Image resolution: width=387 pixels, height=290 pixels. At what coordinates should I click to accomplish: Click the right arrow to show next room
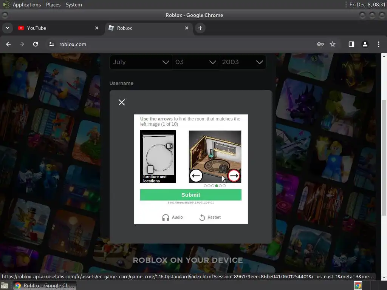pos(234,176)
